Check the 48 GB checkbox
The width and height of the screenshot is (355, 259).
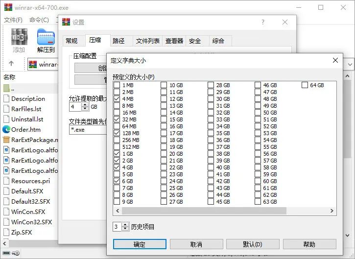(x=258, y=99)
